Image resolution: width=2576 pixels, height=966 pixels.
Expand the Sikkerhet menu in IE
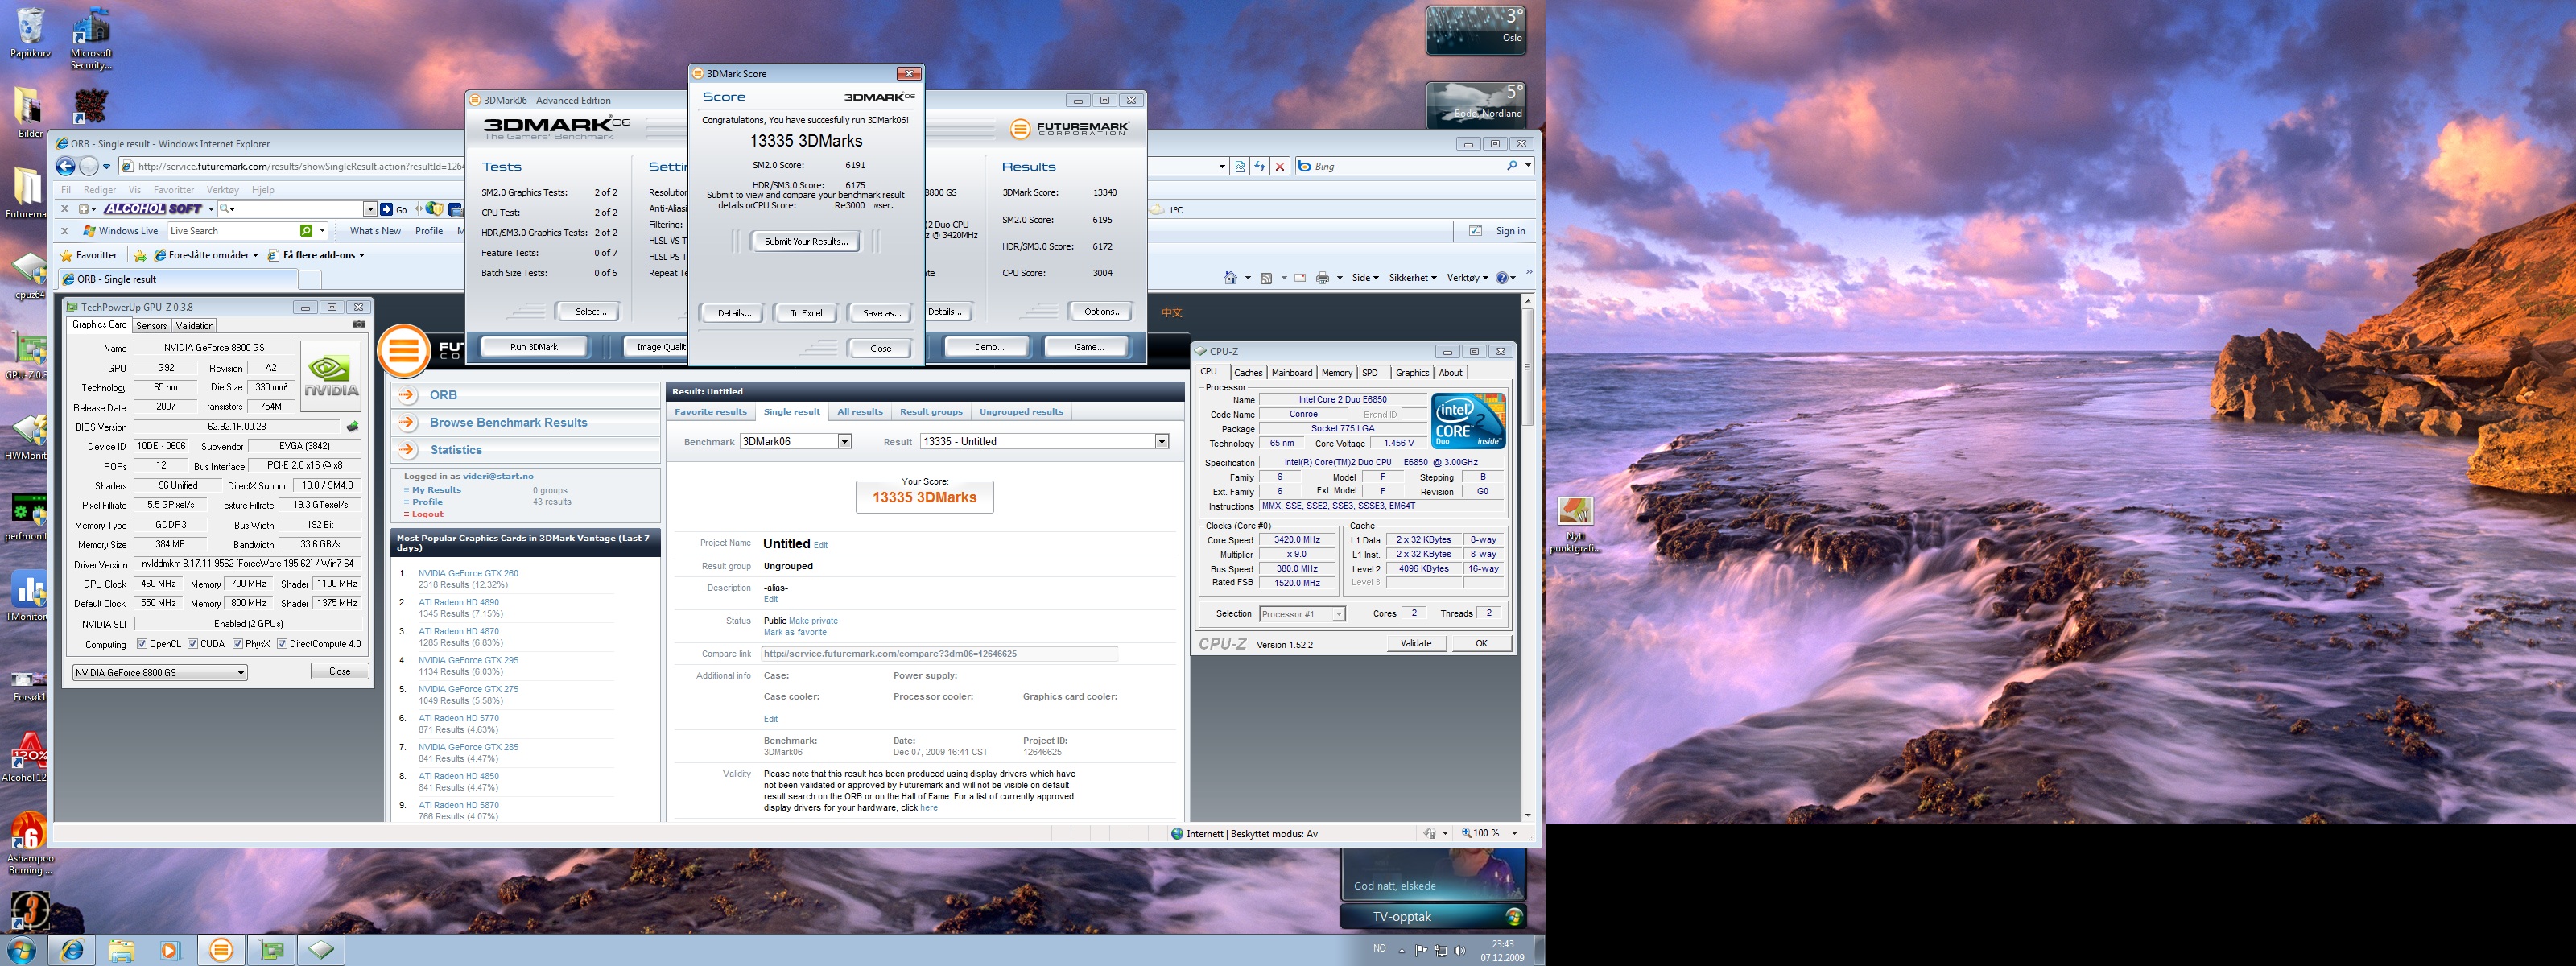pos(1412,278)
